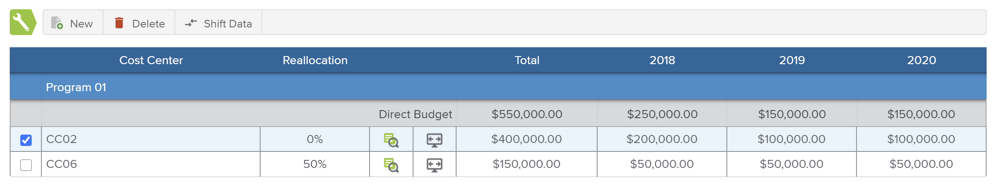Click the Shift Data toolbar button
998x189 pixels.
point(218,23)
